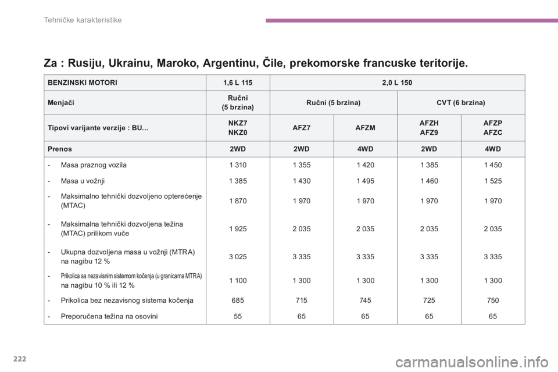This screenshot has width=558, height=372.
Task: Click '4WD' under the AFZM column
Action: [x=365, y=149]
